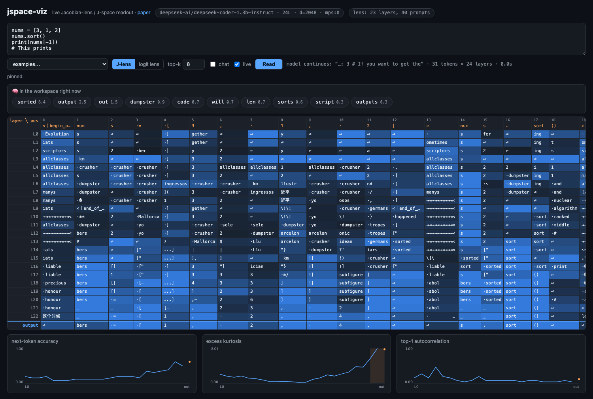
Task: Click the top-k number field
Action: tap(194, 64)
